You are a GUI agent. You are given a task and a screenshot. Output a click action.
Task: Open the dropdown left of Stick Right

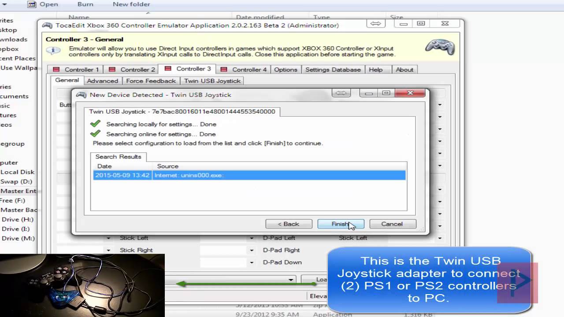108,250
